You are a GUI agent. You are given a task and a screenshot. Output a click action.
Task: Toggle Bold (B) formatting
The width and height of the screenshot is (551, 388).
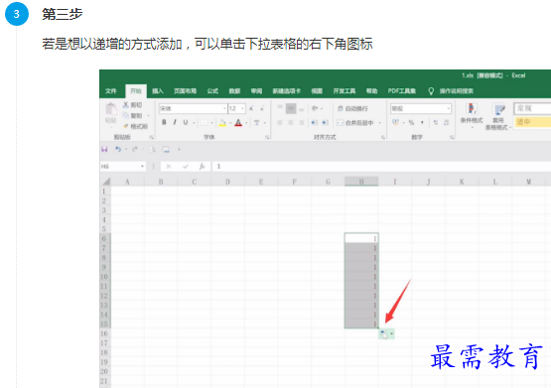164,122
